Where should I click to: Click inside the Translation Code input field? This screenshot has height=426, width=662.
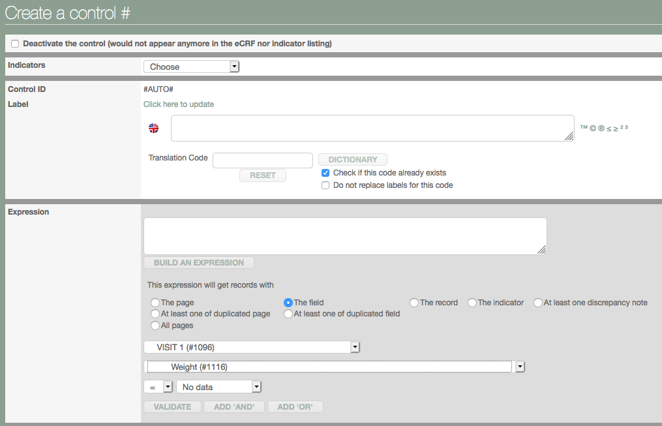263,160
